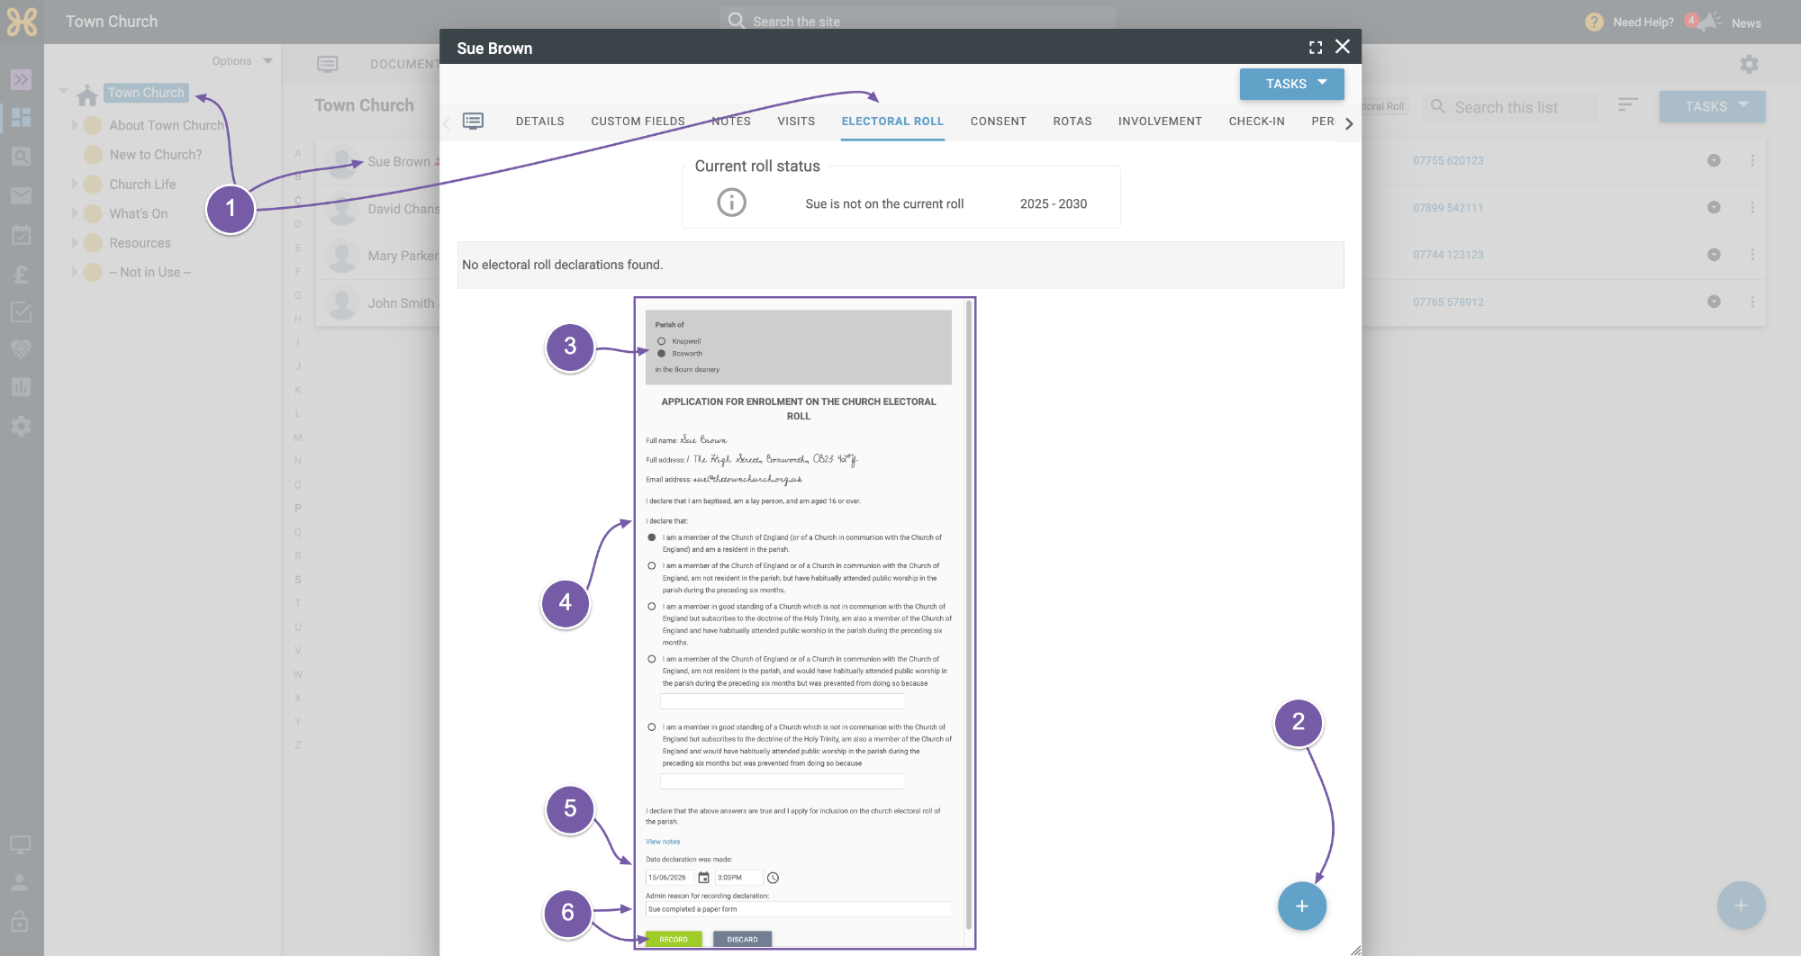
Task: Switch to the Custom Fields tab
Action: (x=638, y=122)
